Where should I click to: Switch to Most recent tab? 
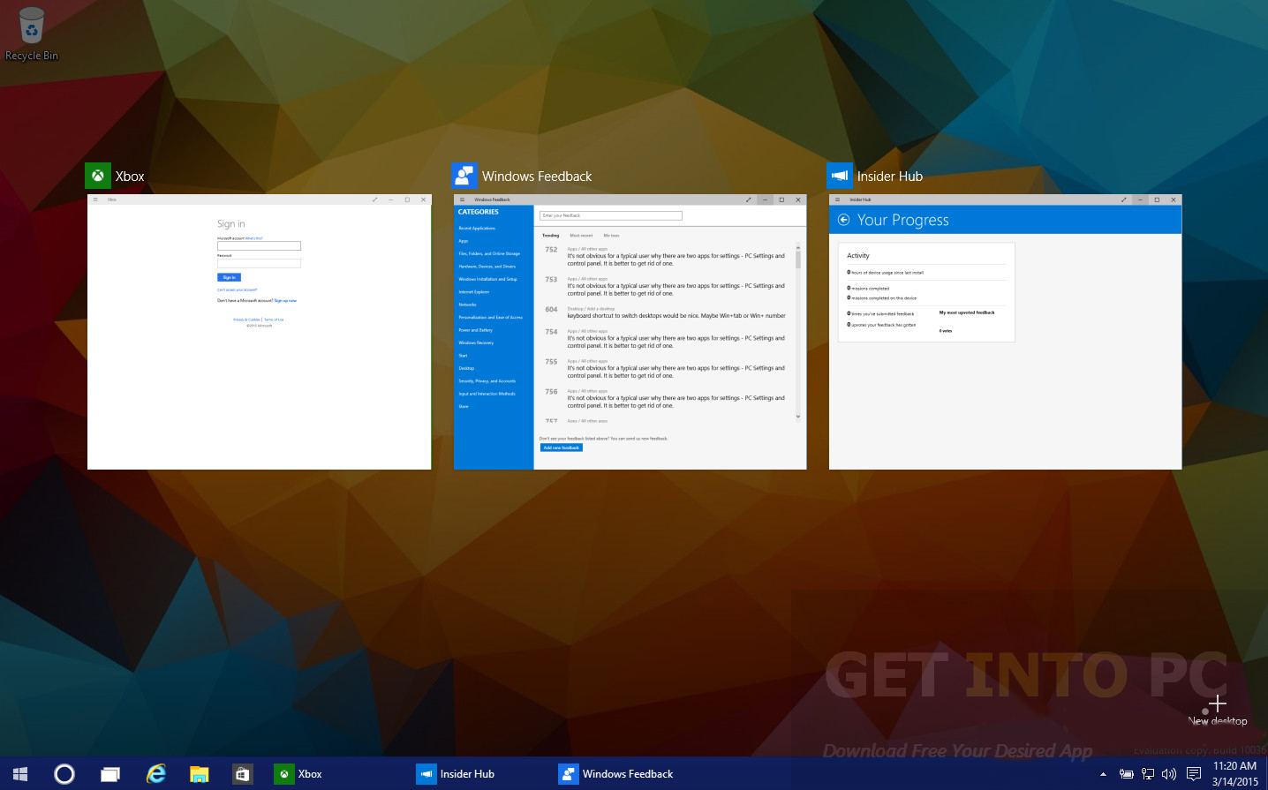(x=581, y=236)
